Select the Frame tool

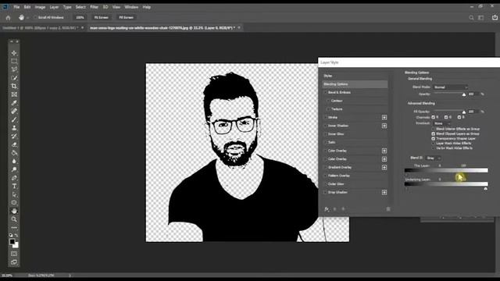(x=14, y=94)
